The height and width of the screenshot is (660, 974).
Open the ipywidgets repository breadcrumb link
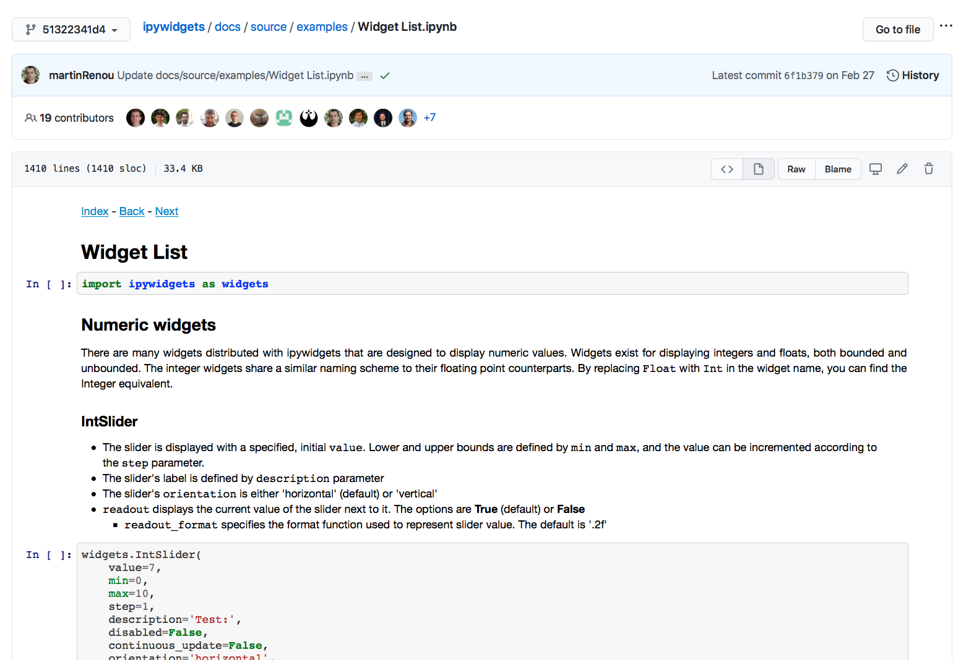(173, 27)
